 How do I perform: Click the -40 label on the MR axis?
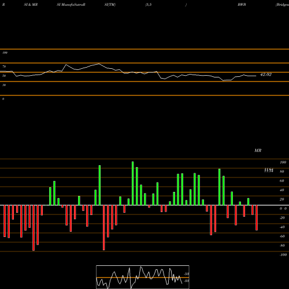(x=282, y=227)
